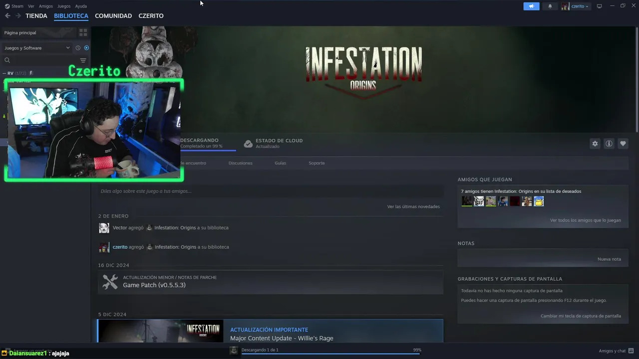The height and width of the screenshot is (359, 639).
Task: Open notifications bell icon
Action: pyautogui.click(x=550, y=6)
